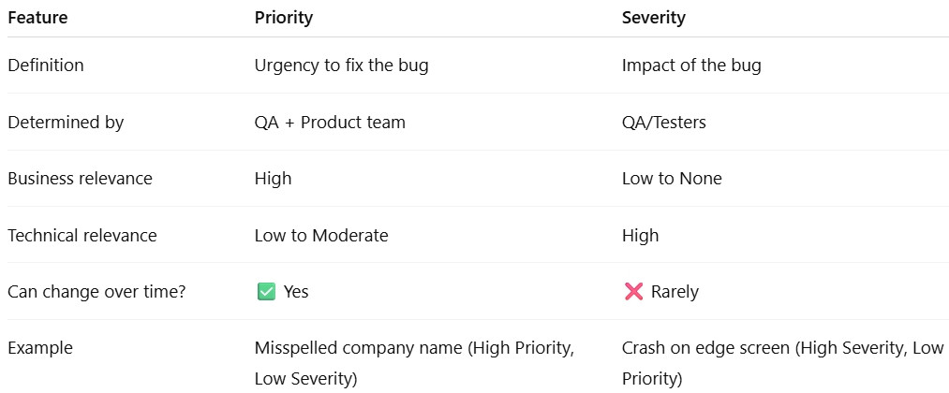The image size is (949, 393).
Task: Click the red X icon beside Rarely
Action: 633,292
